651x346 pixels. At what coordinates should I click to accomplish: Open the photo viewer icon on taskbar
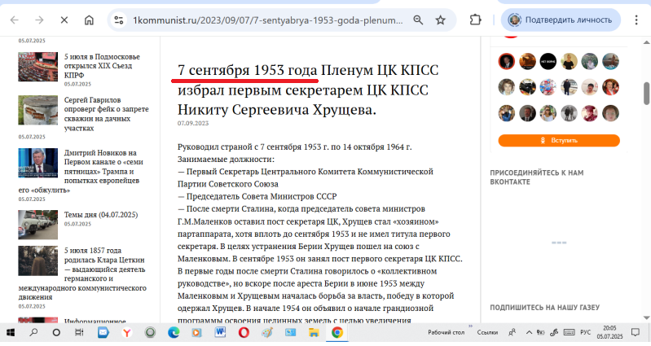click(x=290, y=332)
